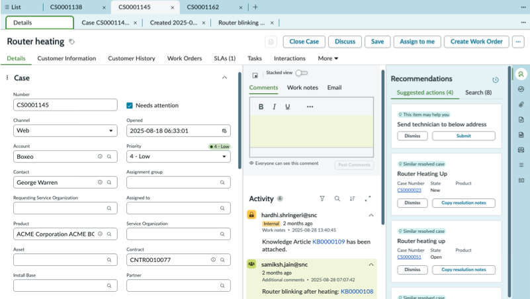Click into the comment text area
The width and height of the screenshot is (530, 299).
311,131
